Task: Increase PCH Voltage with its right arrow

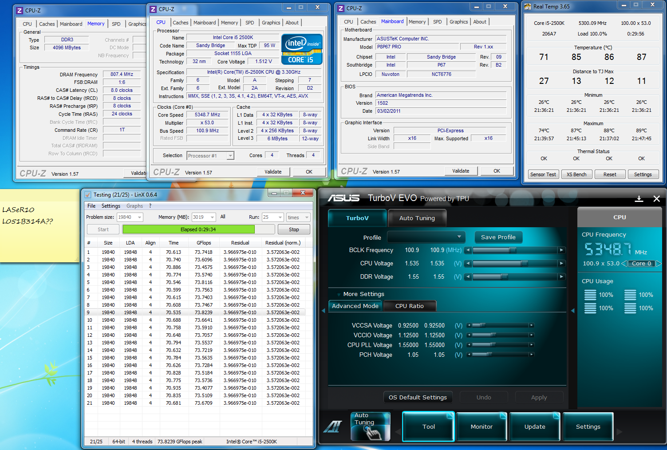Action: tap(532, 355)
